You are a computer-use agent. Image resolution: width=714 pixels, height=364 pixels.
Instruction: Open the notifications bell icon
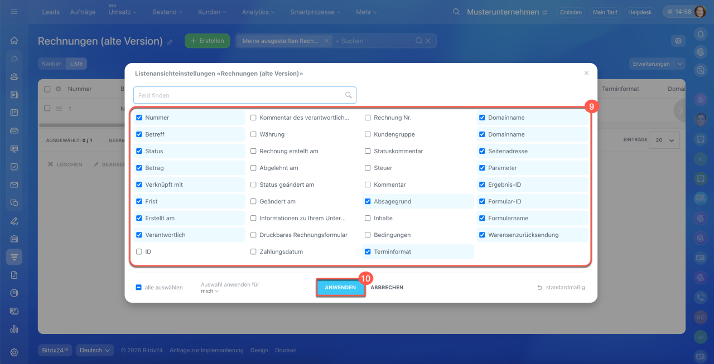701,35
